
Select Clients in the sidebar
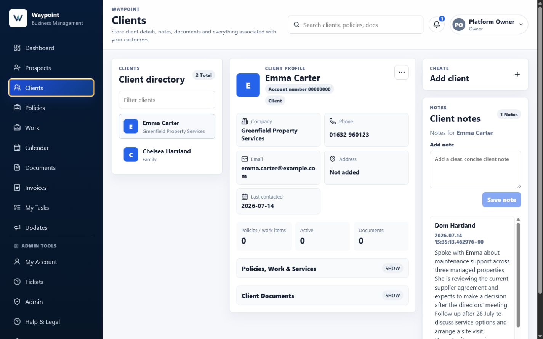point(51,88)
